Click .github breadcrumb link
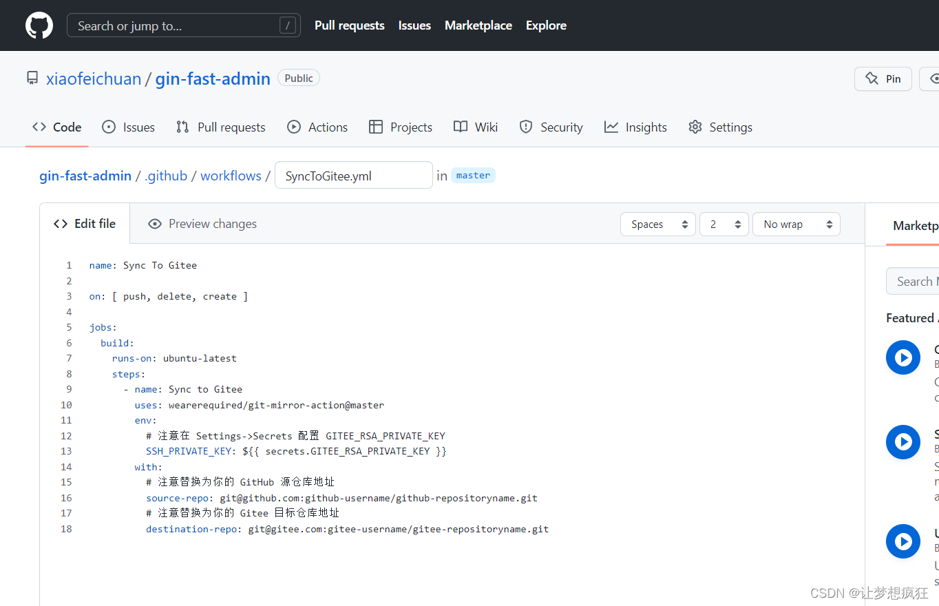Screen dimensions: 939x606 (166, 176)
